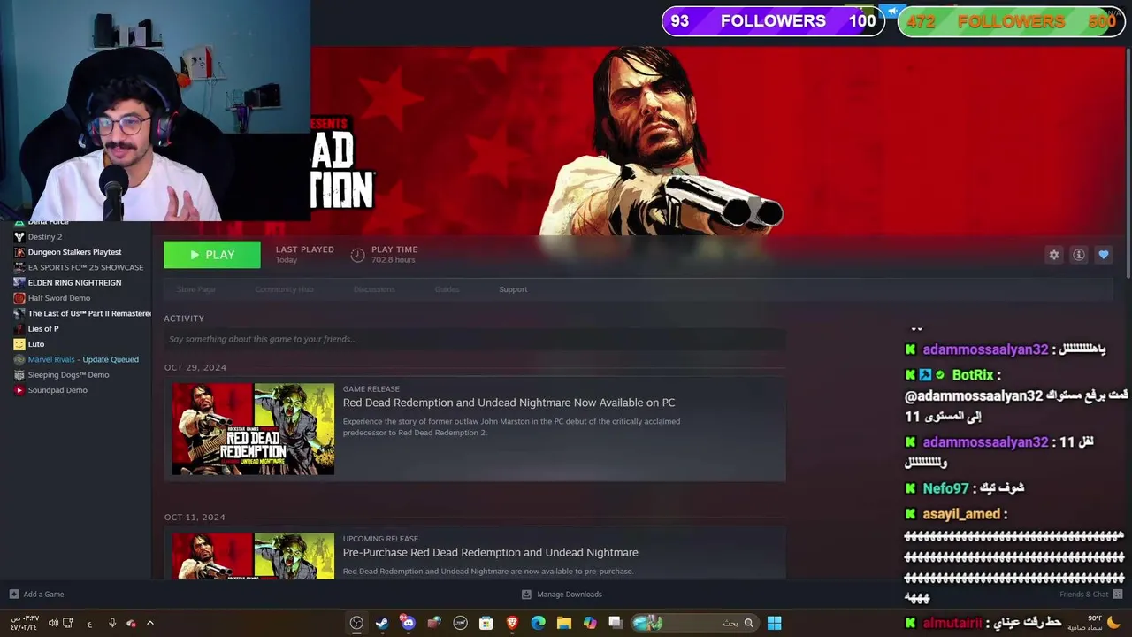Screen dimensions: 1132x637
Task: Select ELDEN RING NIGHTREIGN in the library
Action: pos(75,282)
